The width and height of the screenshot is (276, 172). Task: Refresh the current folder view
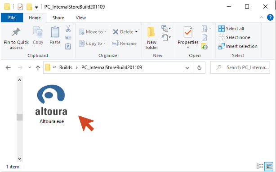pos(199,67)
